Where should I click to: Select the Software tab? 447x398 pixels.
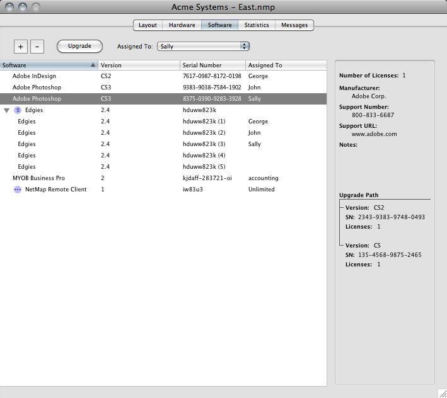tap(220, 25)
